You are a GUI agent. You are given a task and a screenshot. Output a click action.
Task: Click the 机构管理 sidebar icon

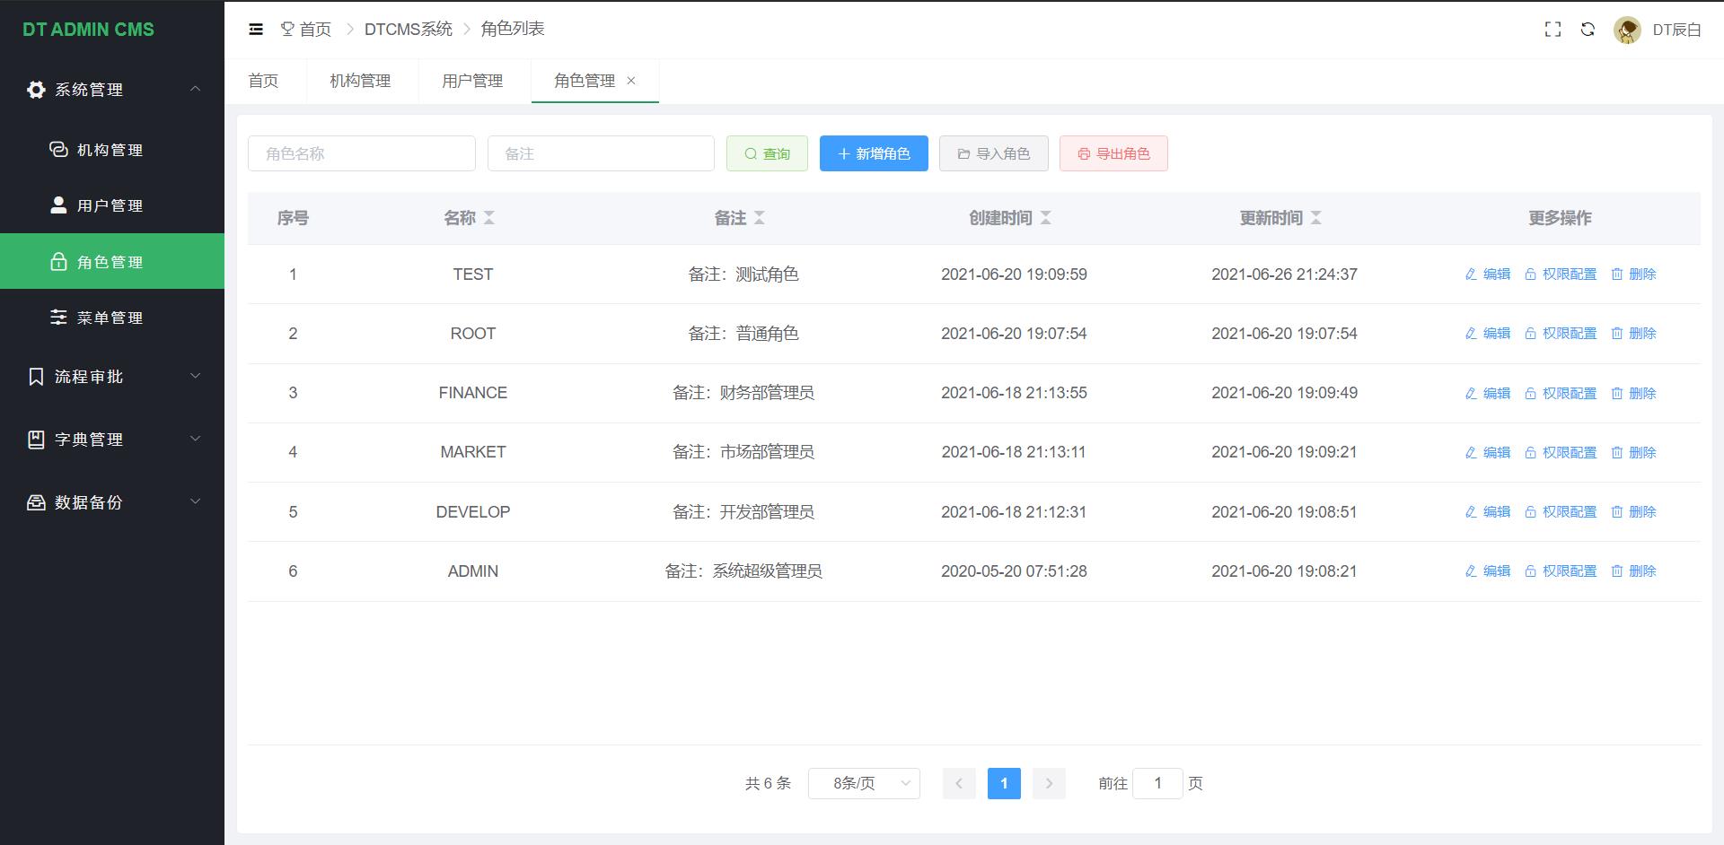coord(58,149)
